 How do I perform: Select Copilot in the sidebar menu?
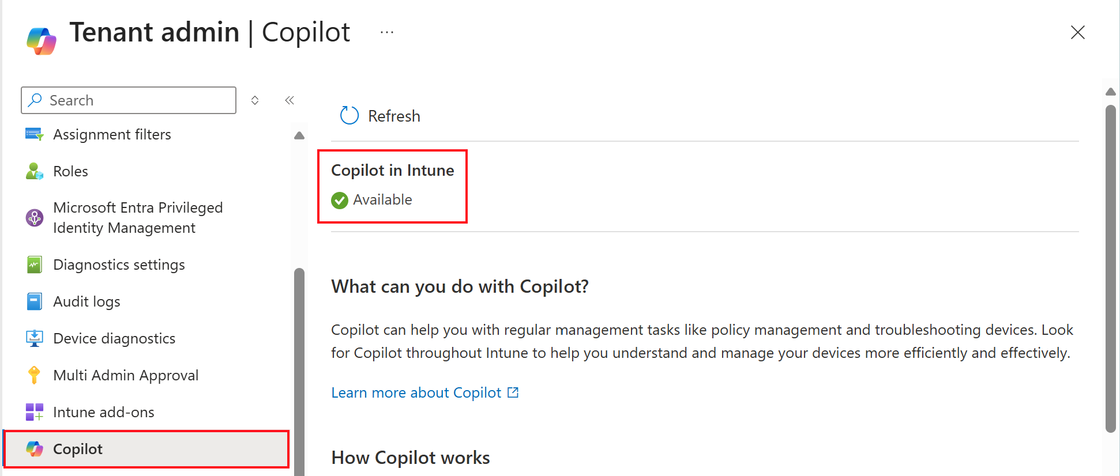click(x=78, y=449)
